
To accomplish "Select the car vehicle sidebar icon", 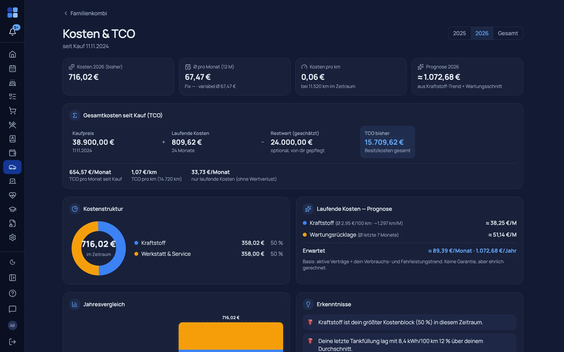I will click(x=12, y=167).
